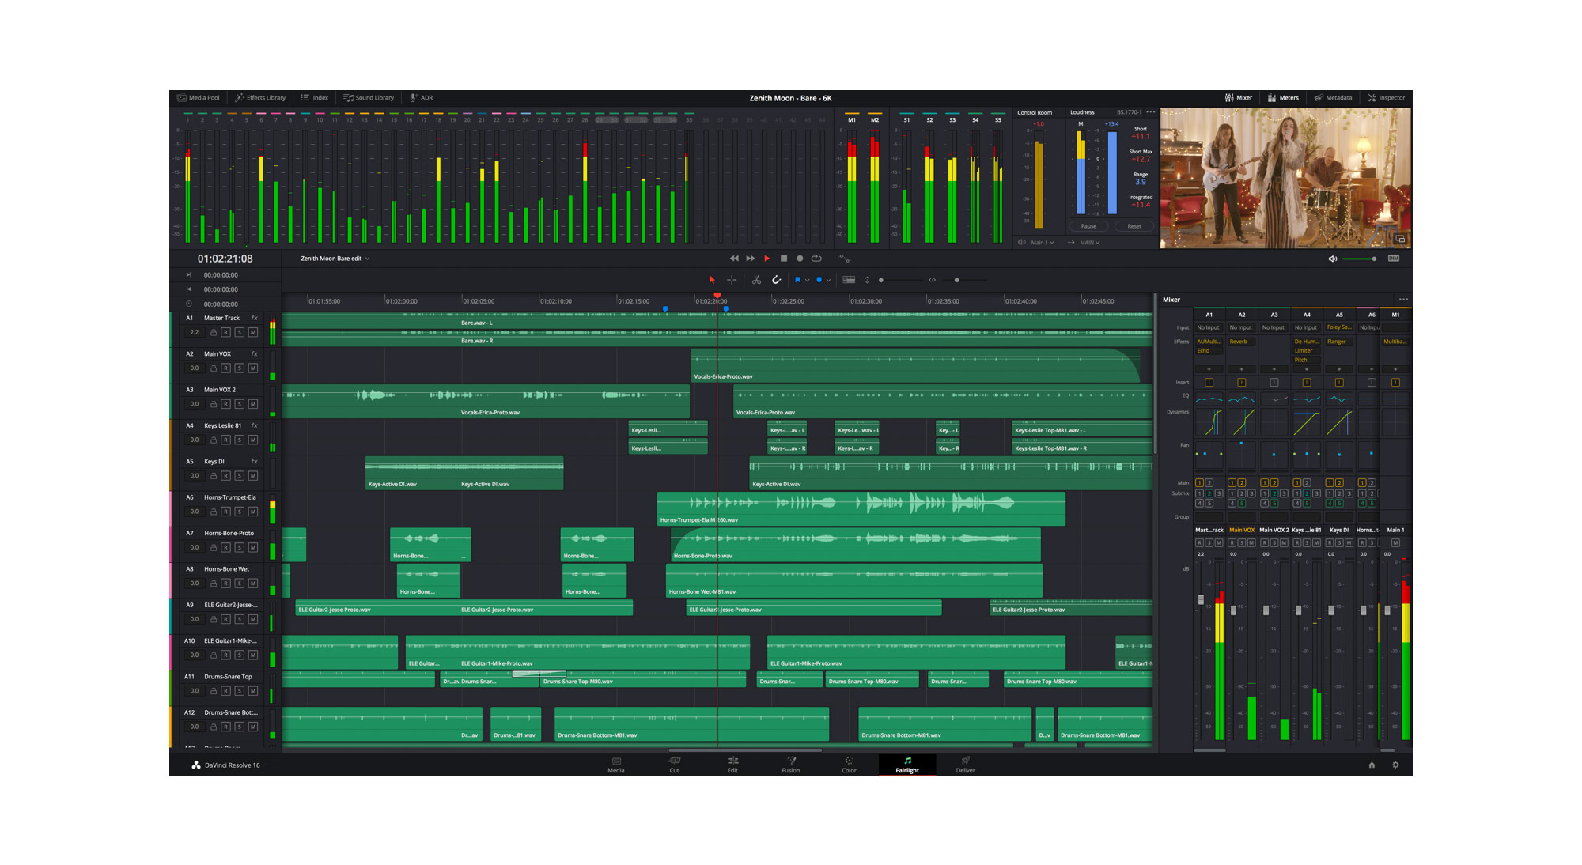Expand the flag color dropdown arrow
The width and height of the screenshot is (1582, 865).
point(807,280)
